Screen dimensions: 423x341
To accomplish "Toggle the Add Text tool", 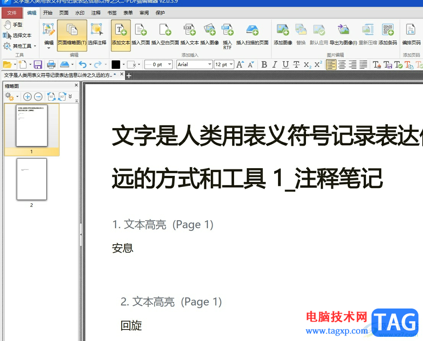I will (121, 35).
